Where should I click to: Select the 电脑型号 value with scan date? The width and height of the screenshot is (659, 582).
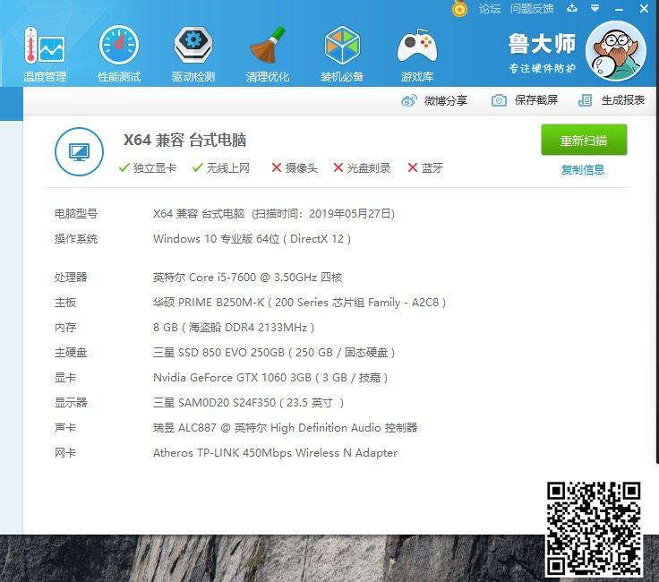pyautogui.click(x=274, y=213)
